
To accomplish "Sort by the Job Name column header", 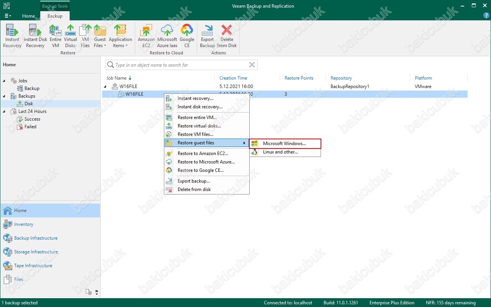I will [116, 78].
